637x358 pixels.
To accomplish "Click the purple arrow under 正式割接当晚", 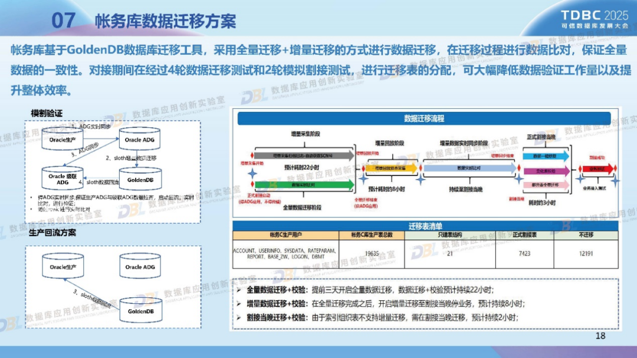I will click(546, 171).
